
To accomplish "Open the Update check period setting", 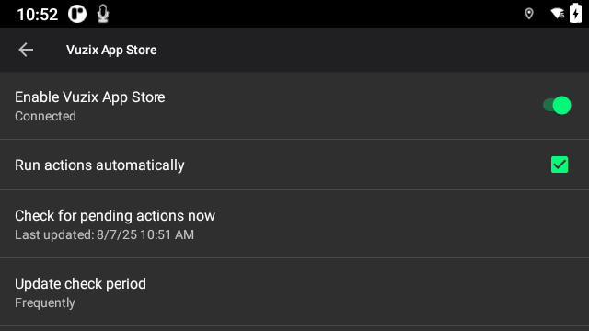I will tap(294, 292).
